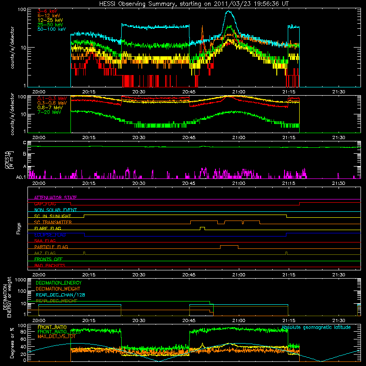Screen dimensions: 366x366
Task: Click the MAX_DET_VS_TOT legend label
Action: click(57, 336)
